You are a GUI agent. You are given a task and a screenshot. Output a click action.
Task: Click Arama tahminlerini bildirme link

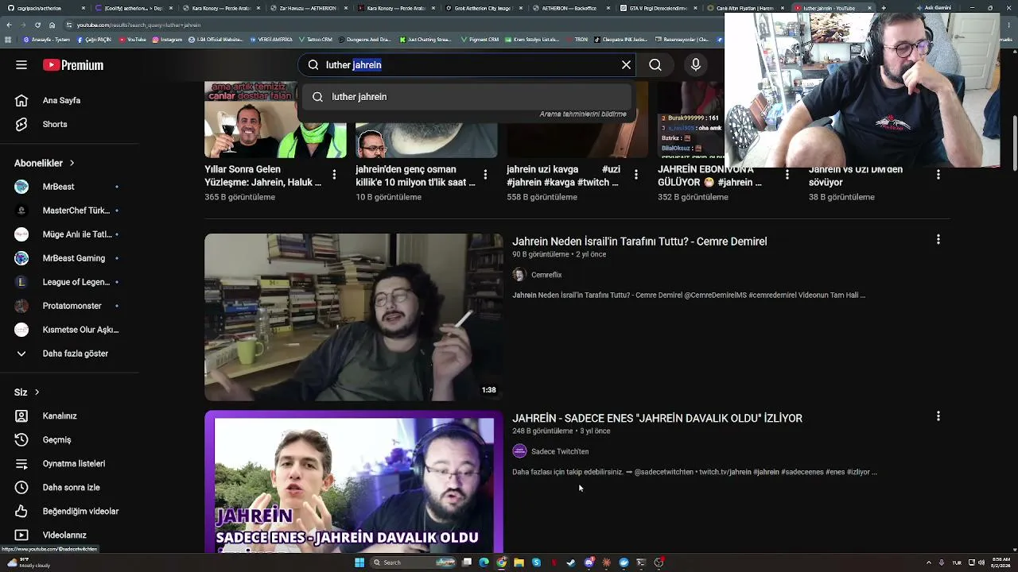(x=583, y=114)
